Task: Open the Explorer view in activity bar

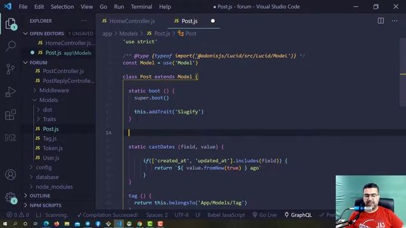Action: point(10,24)
